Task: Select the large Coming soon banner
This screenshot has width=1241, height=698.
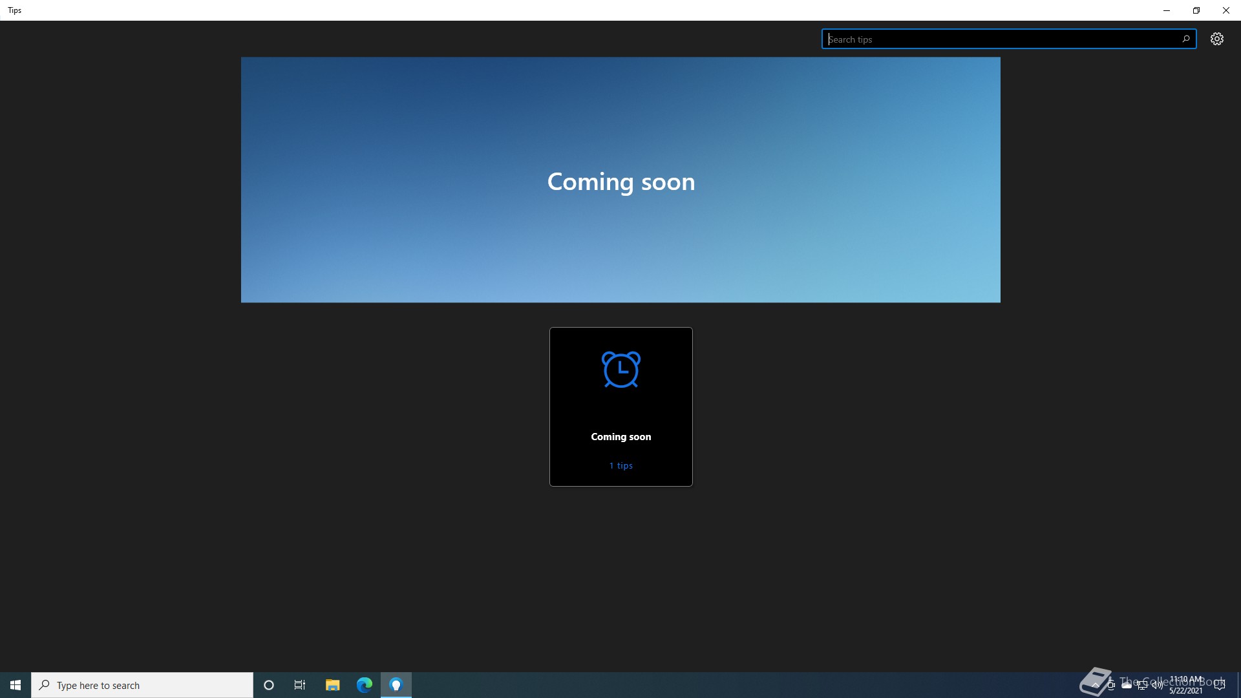Action: tap(620, 180)
